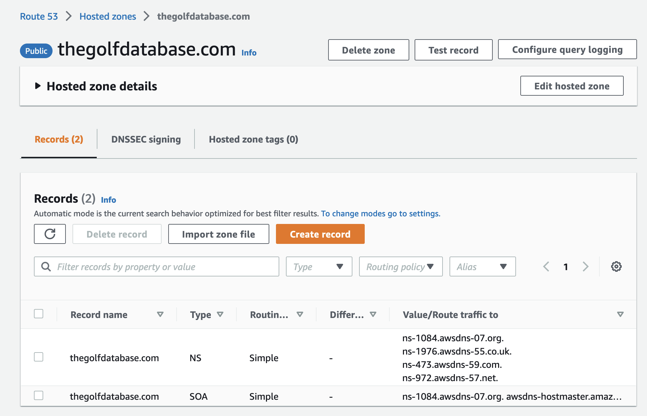Viewport: 647px width, 416px height.
Task: Open table preferences gear icon
Action: pos(616,266)
